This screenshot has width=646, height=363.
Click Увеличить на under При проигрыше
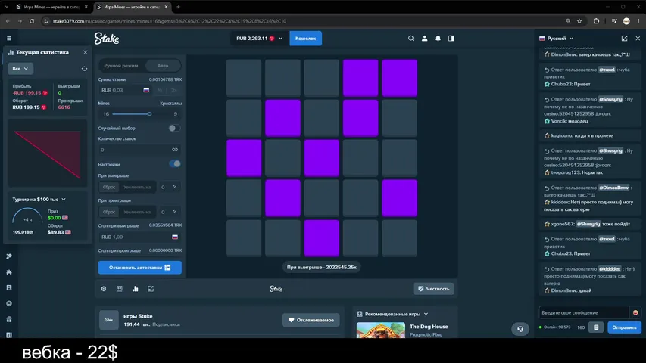coord(138,212)
